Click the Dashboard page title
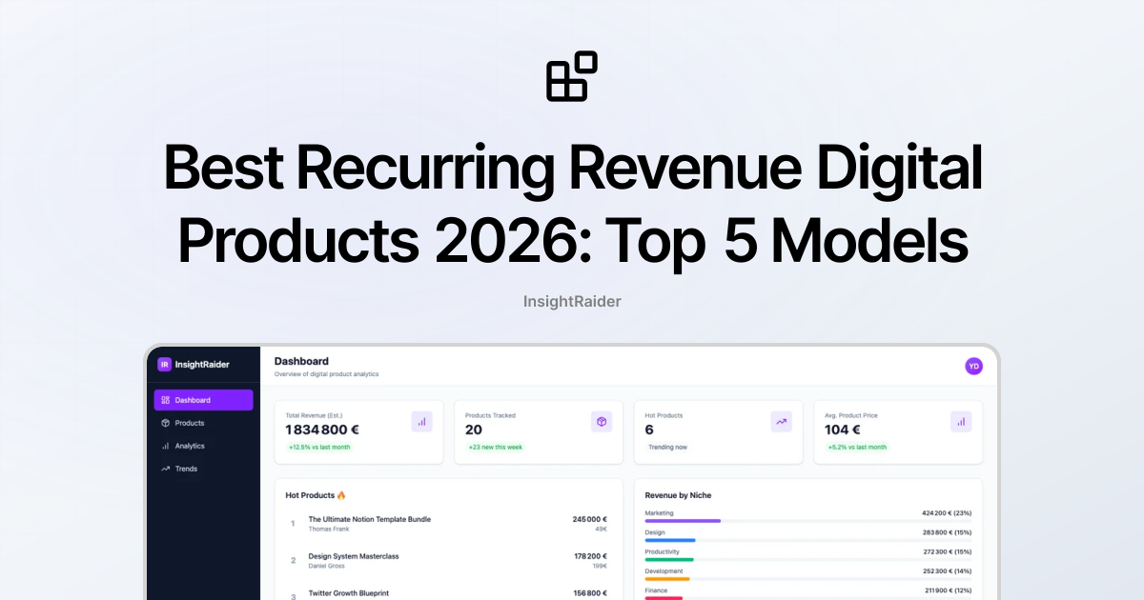Screen dimensions: 1144x600 coord(301,361)
